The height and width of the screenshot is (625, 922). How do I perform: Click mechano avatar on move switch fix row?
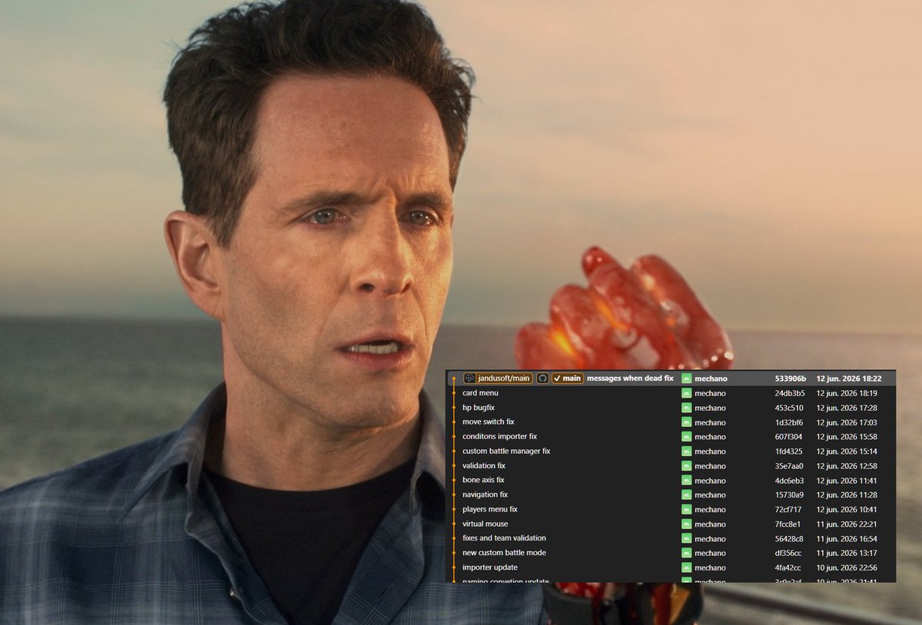click(x=686, y=422)
